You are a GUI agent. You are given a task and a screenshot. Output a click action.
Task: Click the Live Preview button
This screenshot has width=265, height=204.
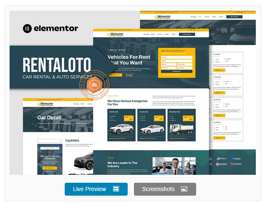coord(96,189)
